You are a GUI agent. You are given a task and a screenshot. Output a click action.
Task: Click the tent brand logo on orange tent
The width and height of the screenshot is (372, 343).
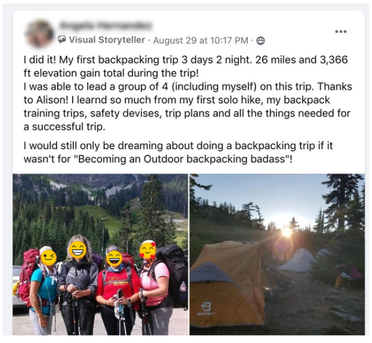206,308
